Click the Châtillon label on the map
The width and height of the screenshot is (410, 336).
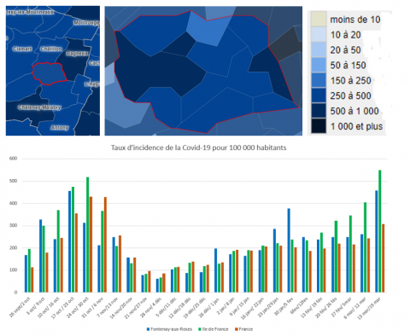tap(51, 49)
